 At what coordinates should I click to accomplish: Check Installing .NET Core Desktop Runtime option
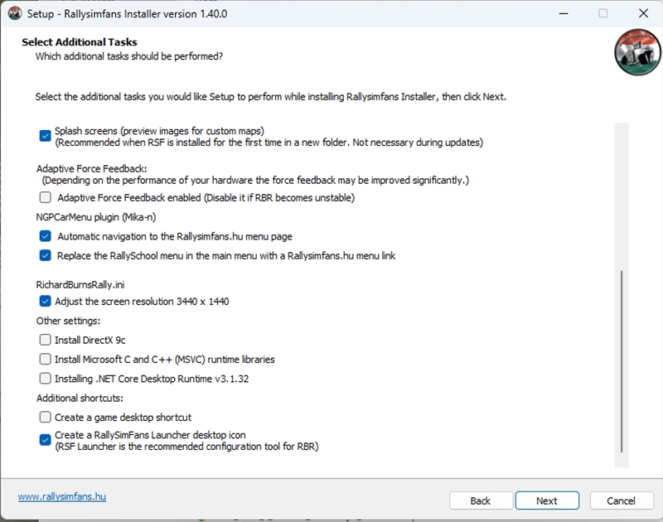point(46,379)
